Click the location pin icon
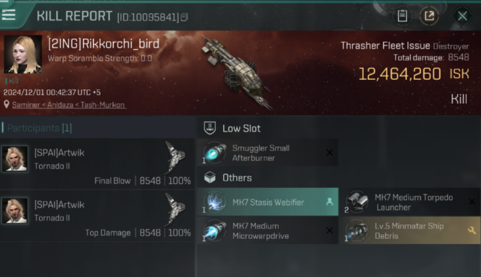The height and width of the screenshot is (277, 481). pos(6,105)
